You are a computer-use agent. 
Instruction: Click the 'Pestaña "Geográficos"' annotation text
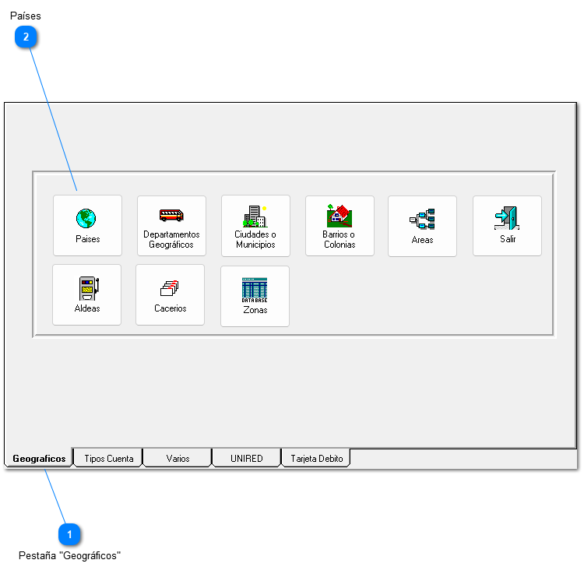pos(69,555)
